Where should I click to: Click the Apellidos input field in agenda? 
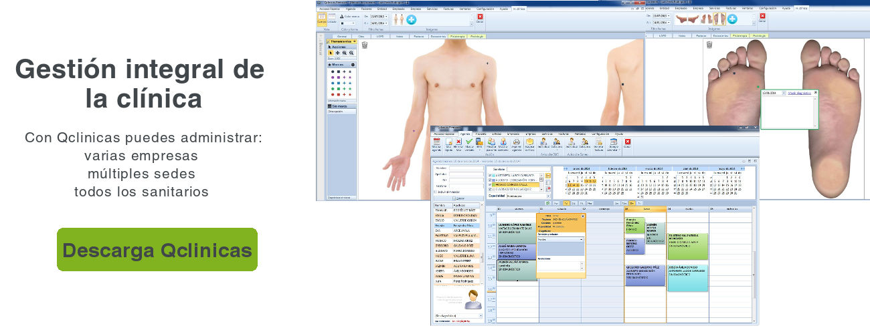pos(466,174)
